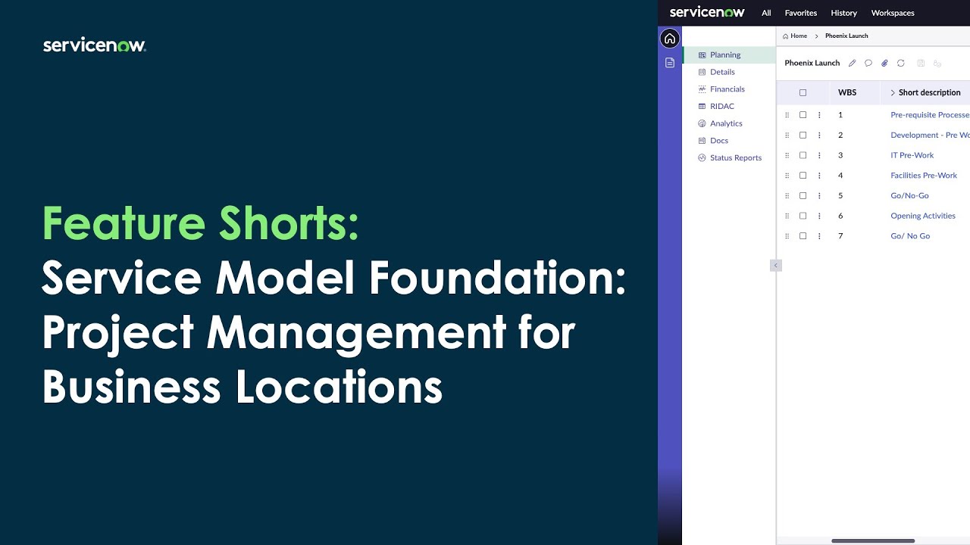Image resolution: width=970 pixels, height=545 pixels.
Task: Switch to the Favorites menu
Action: point(800,13)
